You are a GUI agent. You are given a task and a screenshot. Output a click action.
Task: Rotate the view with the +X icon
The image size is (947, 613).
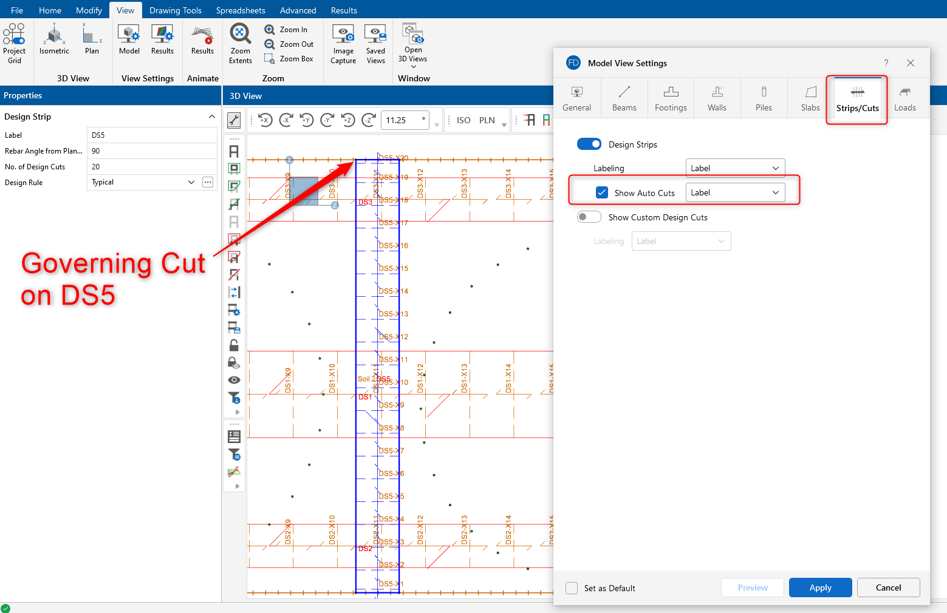click(265, 120)
